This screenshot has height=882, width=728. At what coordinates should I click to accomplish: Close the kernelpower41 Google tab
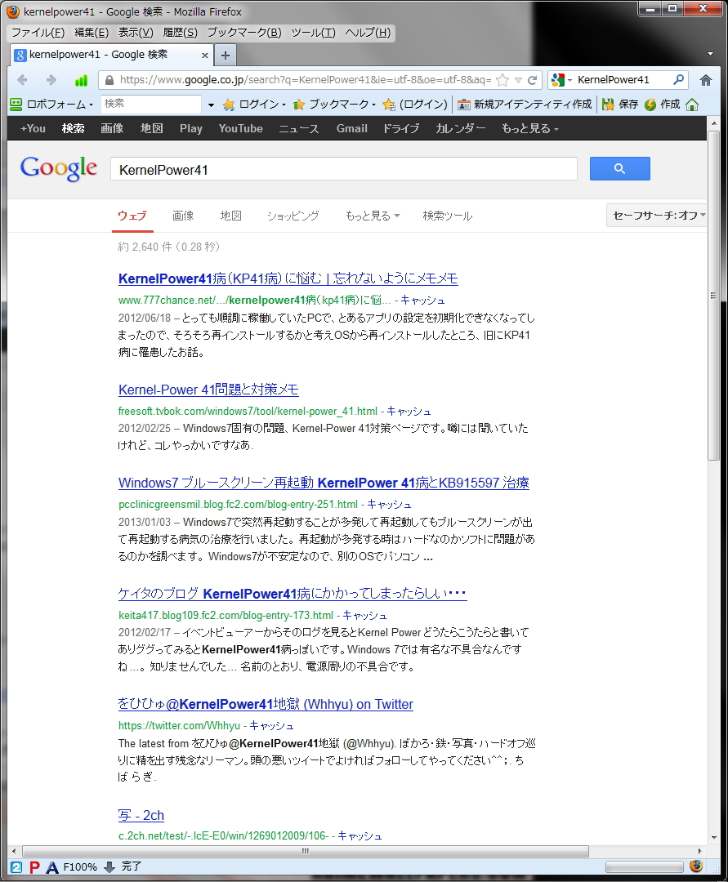(x=205, y=56)
